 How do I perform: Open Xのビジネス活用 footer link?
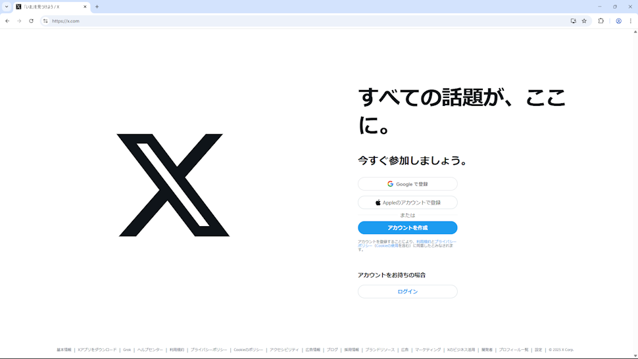coord(461,350)
